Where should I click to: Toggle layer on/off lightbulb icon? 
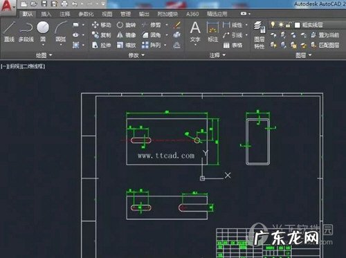[273, 24]
